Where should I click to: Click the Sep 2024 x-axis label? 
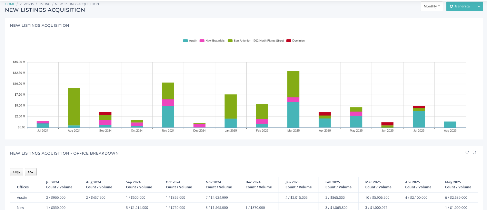[105, 131]
